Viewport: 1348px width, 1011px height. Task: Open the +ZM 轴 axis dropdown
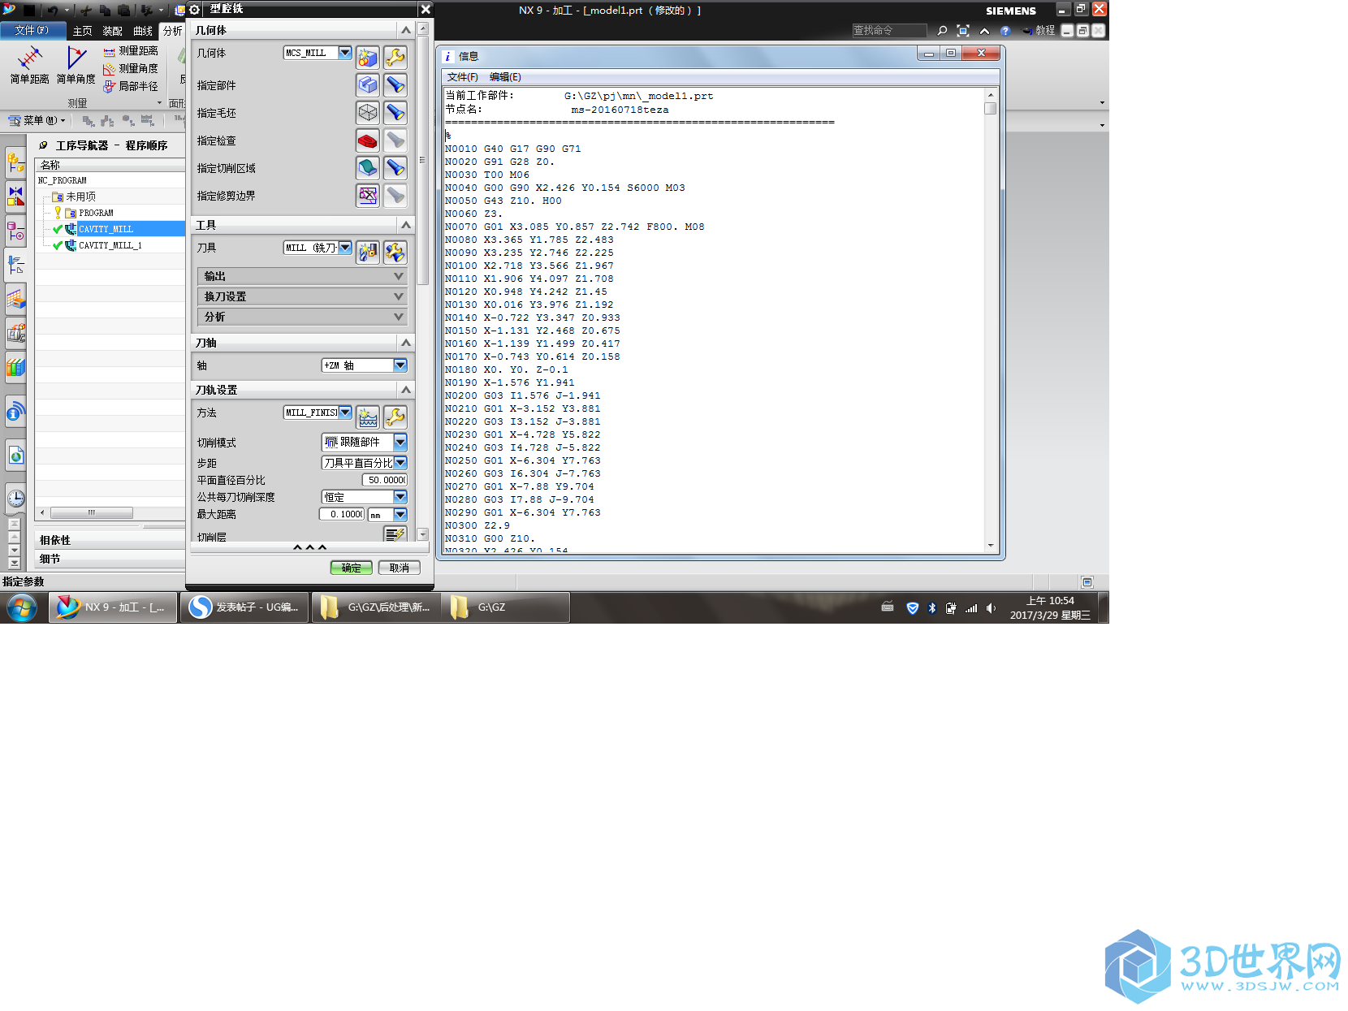400,365
